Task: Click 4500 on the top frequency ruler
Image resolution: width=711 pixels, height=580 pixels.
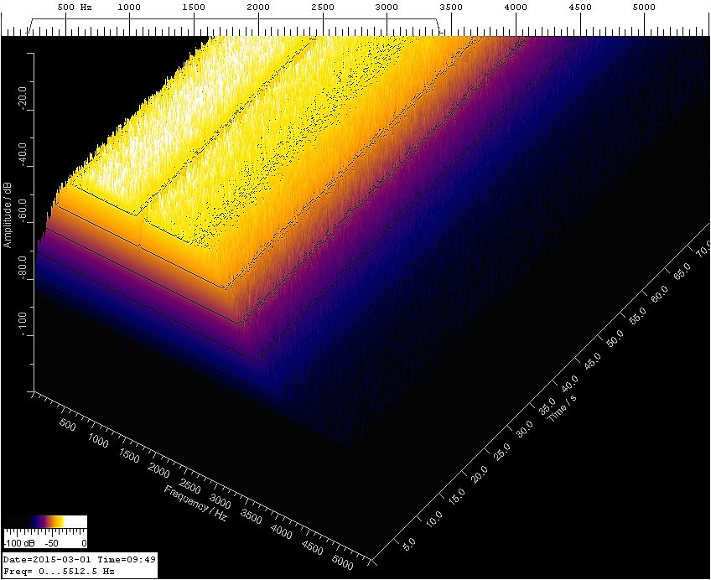Action: click(x=580, y=7)
